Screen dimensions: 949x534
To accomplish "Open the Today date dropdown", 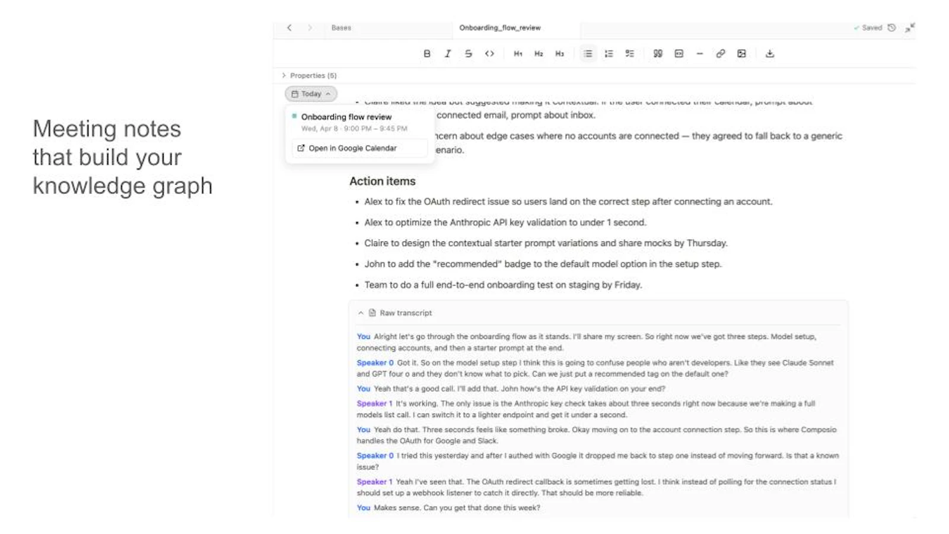I will pos(310,93).
